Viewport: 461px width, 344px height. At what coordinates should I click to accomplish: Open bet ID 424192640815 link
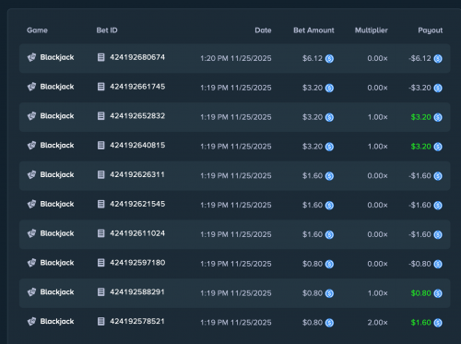click(137, 145)
